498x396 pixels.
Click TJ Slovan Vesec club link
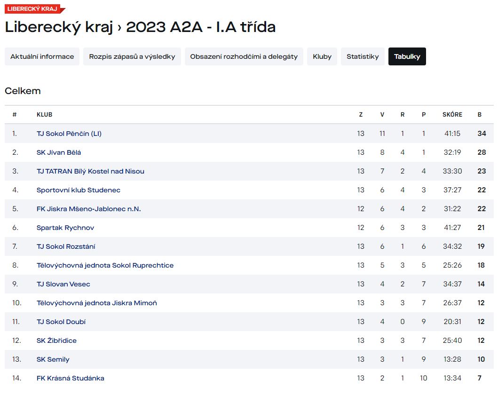[63, 284]
